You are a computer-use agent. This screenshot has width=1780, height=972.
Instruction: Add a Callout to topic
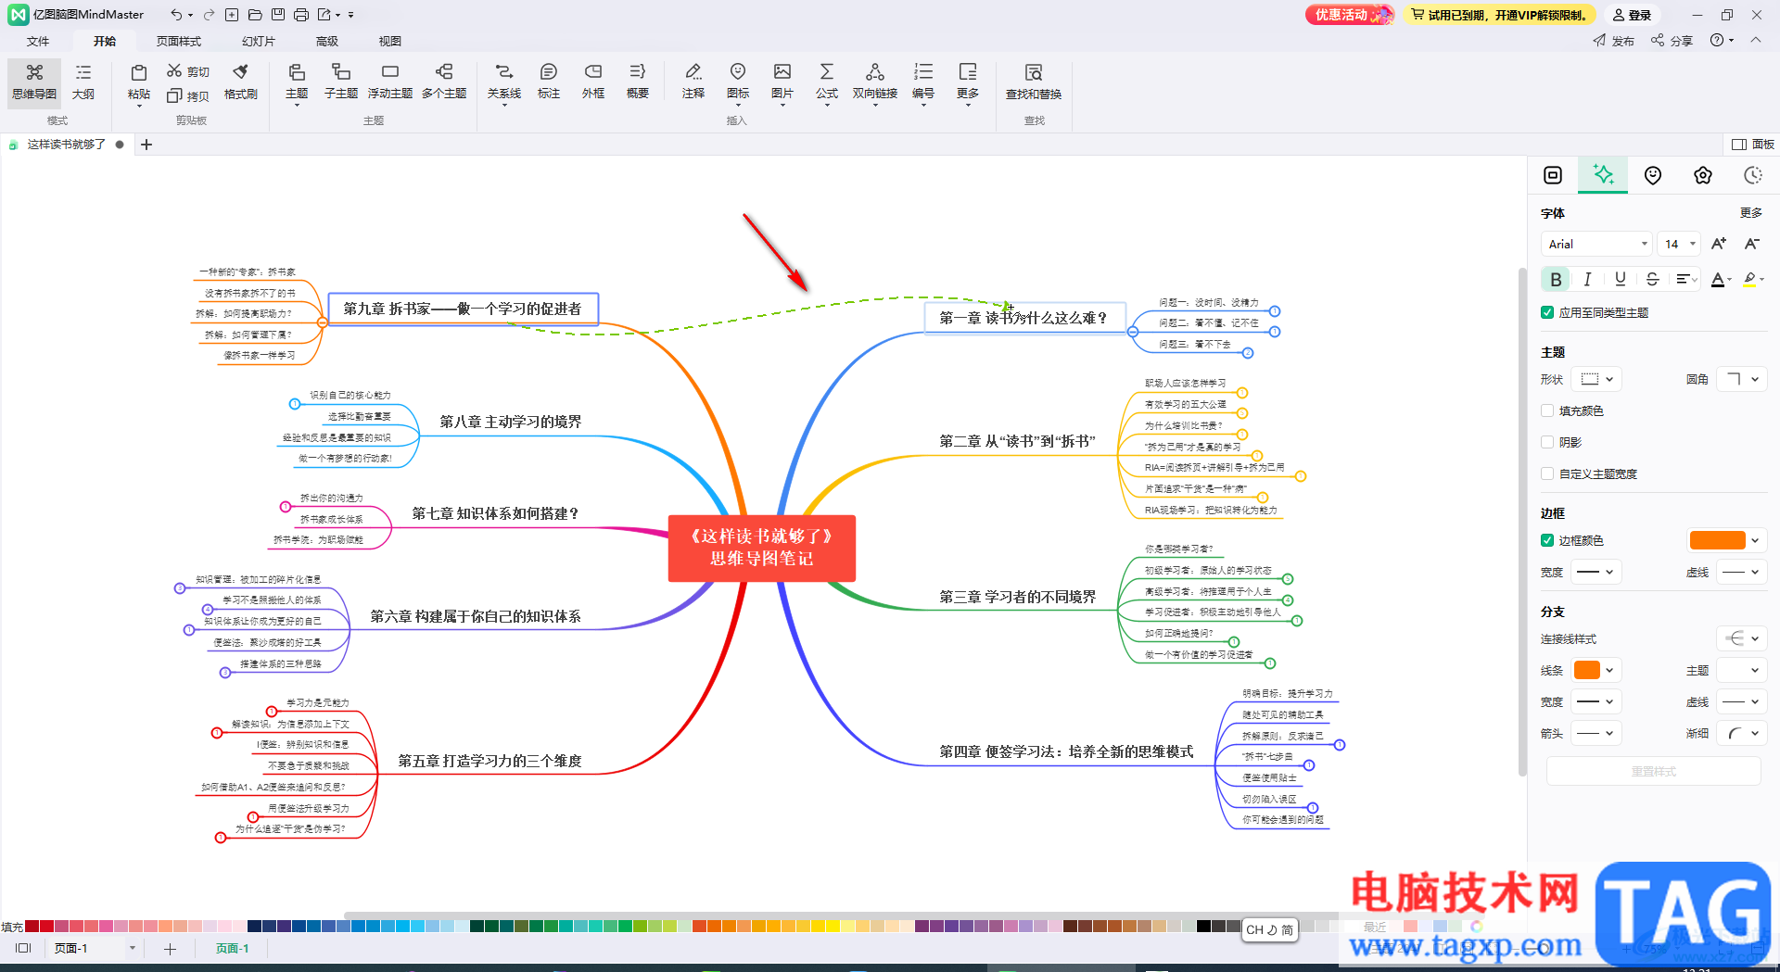pos(549,82)
